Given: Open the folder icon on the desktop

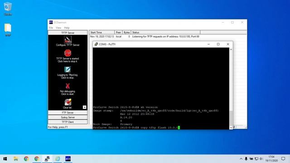Looking at the screenshot, I should (8, 28).
